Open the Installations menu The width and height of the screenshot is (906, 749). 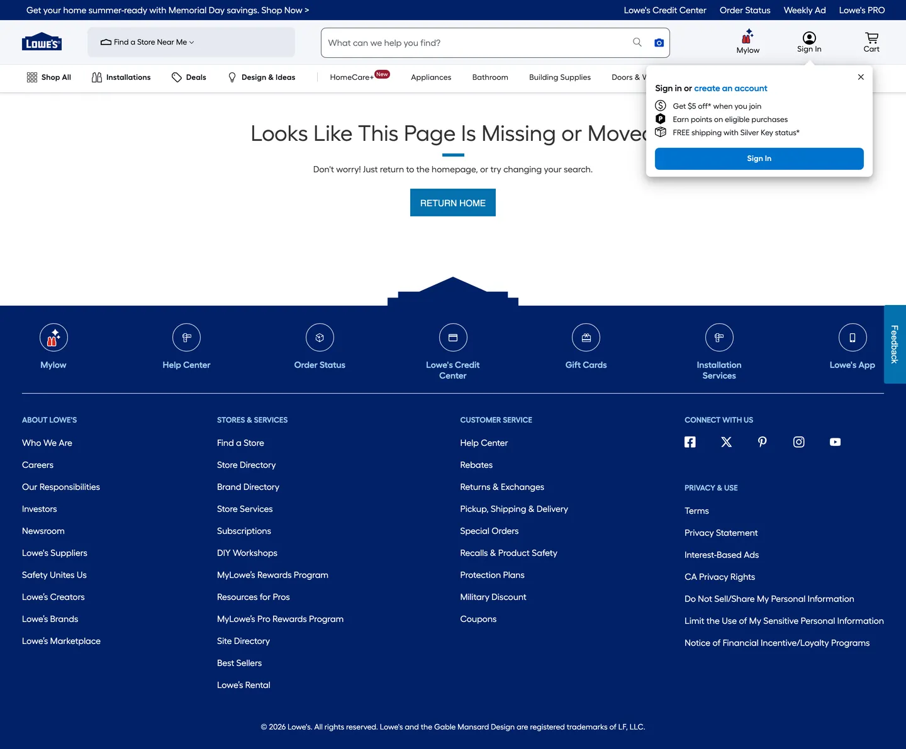pyautogui.click(x=121, y=77)
